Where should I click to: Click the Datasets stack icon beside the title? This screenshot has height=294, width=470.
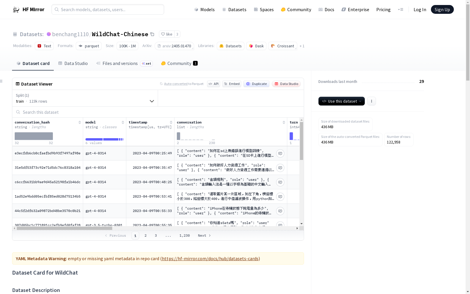coord(15,34)
